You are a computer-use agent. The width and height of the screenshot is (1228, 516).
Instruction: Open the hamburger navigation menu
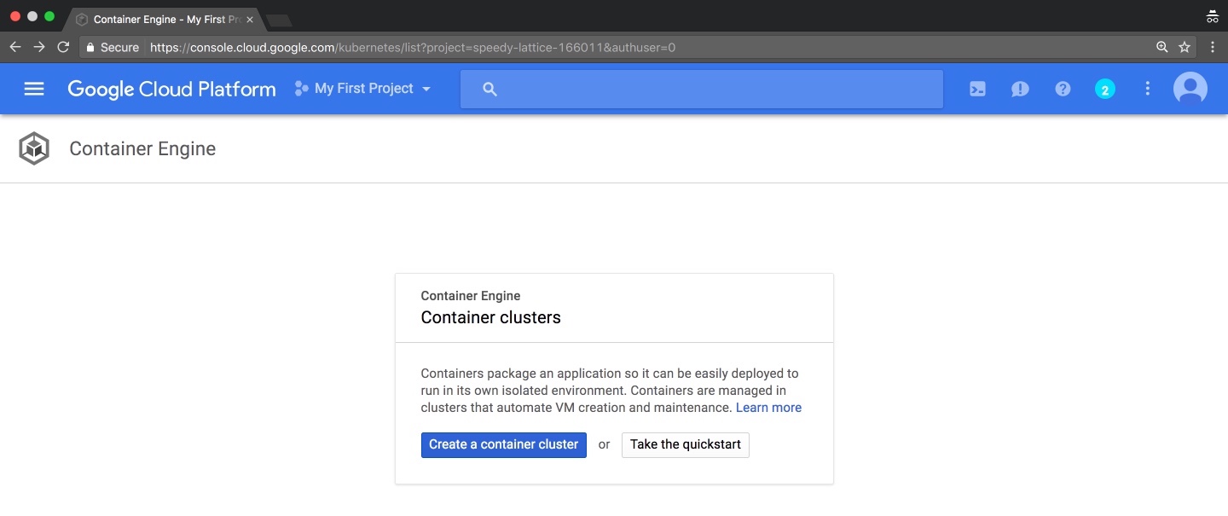(34, 89)
